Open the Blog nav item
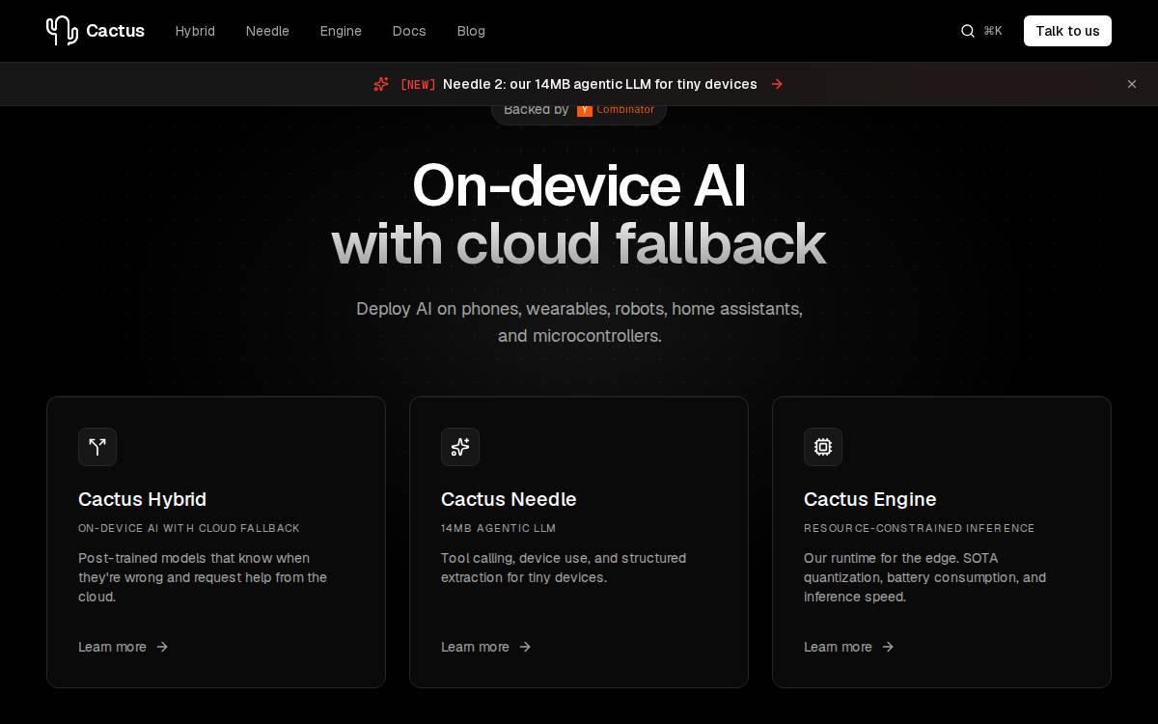Image resolution: width=1158 pixels, height=724 pixels. [x=471, y=31]
